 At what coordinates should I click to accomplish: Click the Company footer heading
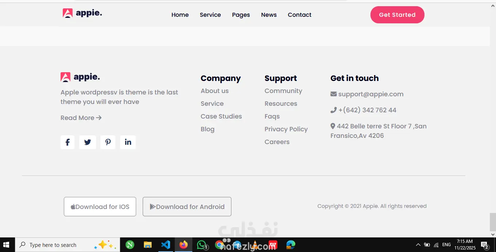click(x=221, y=78)
